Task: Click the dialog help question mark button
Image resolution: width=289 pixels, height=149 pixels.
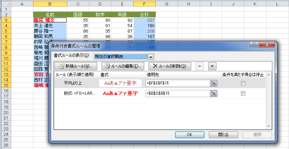Action: (x=254, y=45)
